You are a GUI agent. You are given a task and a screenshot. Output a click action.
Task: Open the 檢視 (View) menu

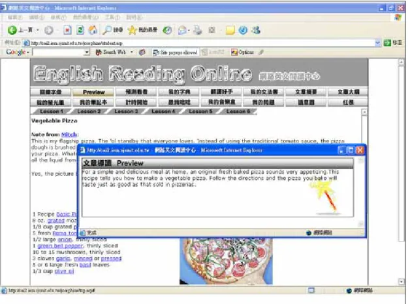point(59,18)
